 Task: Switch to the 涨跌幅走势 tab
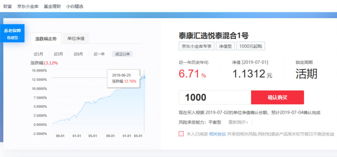pos(46,39)
